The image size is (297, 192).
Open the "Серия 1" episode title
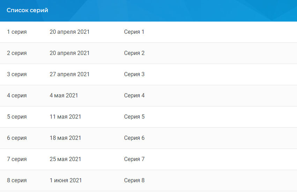click(134, 32)
